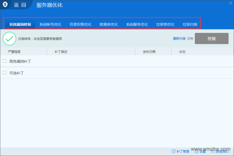234x156 pixels.
Task: Check the 可选补丁 checkbox
Action: (x=5, y=73)
